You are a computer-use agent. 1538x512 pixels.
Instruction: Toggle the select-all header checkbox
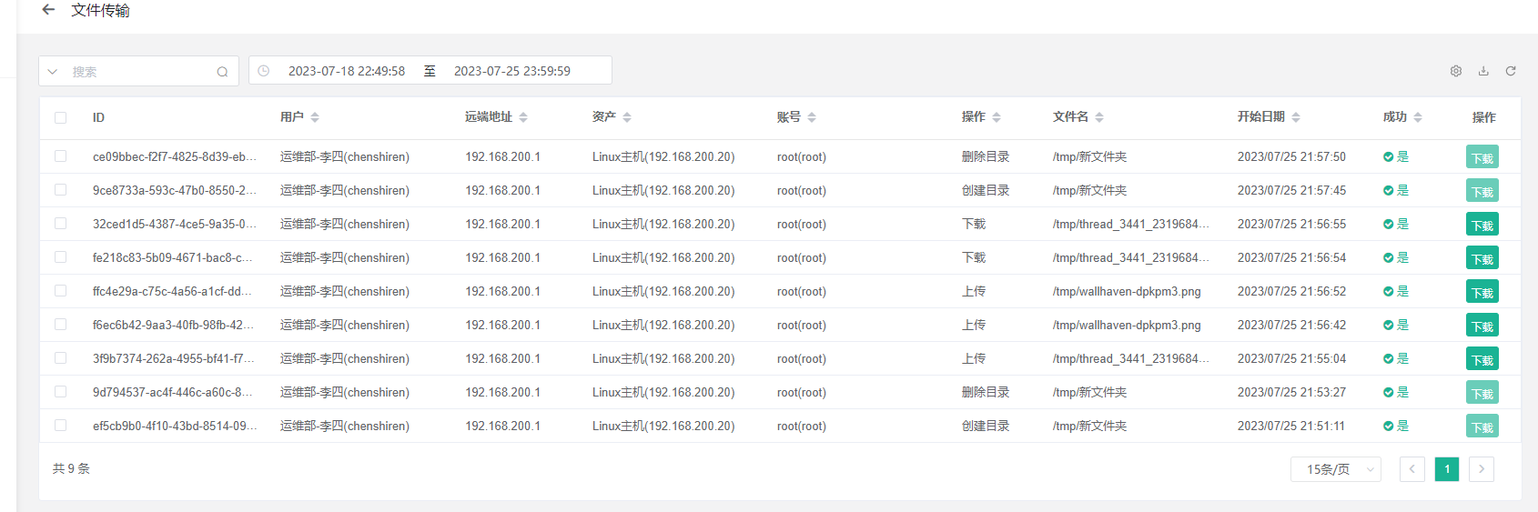(x=61, y=117)
